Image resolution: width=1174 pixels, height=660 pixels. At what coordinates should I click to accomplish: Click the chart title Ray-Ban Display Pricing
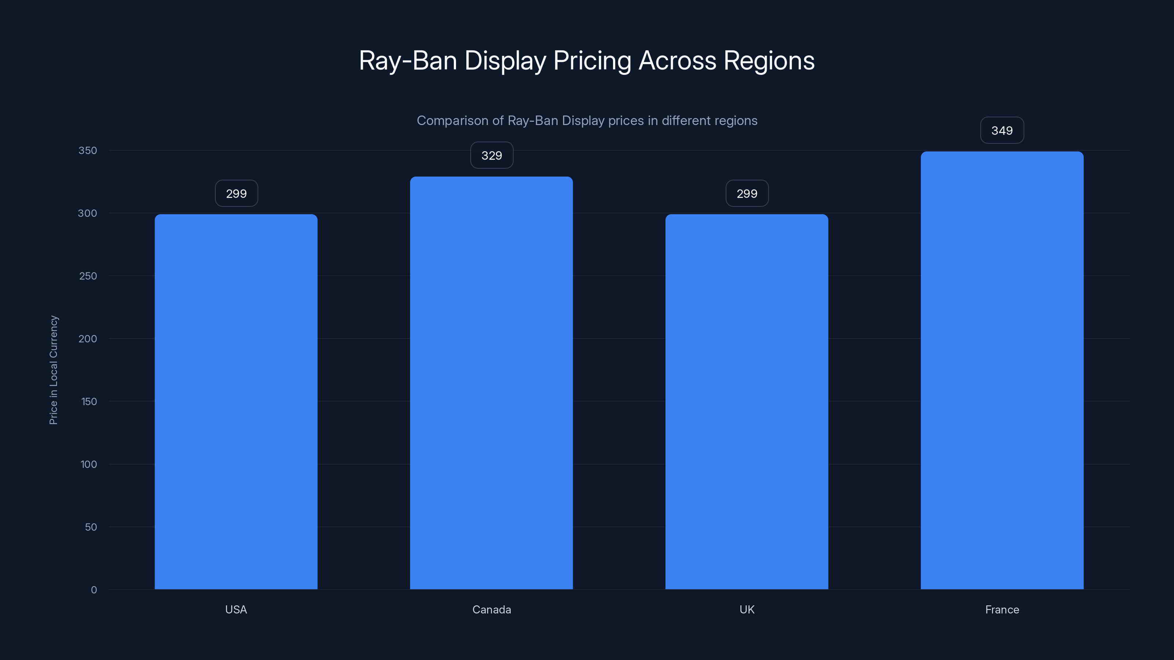point(587,60)
